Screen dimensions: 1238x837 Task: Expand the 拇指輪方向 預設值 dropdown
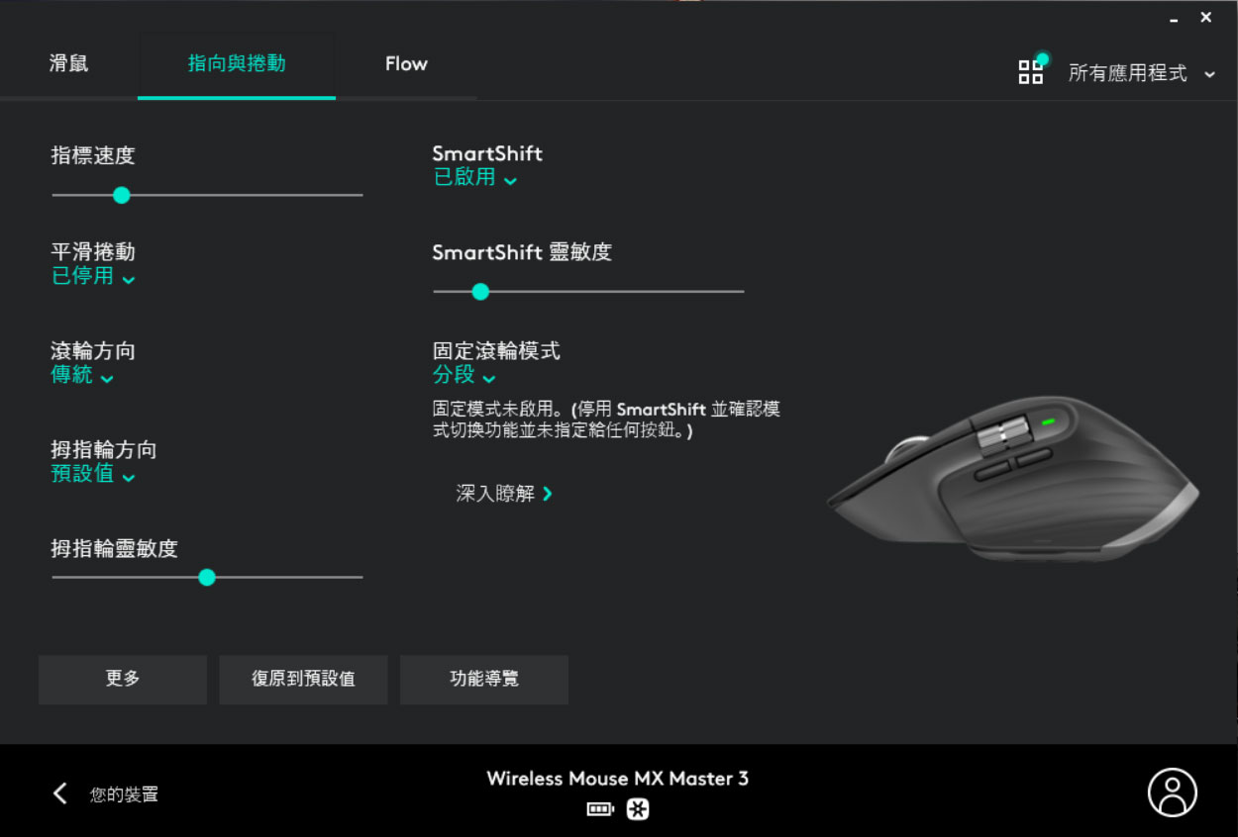click(93, 475)
